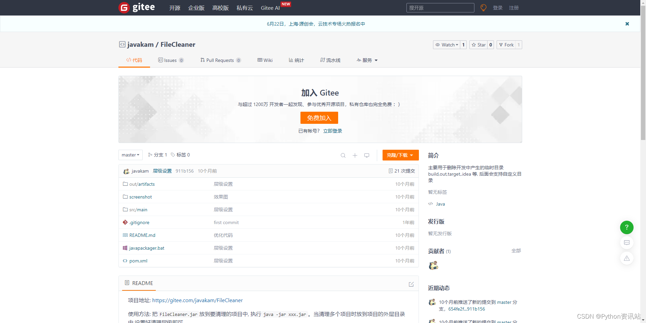646x323 pixels.
Task: Open the Wiki tab
Action: pos(265,60)
